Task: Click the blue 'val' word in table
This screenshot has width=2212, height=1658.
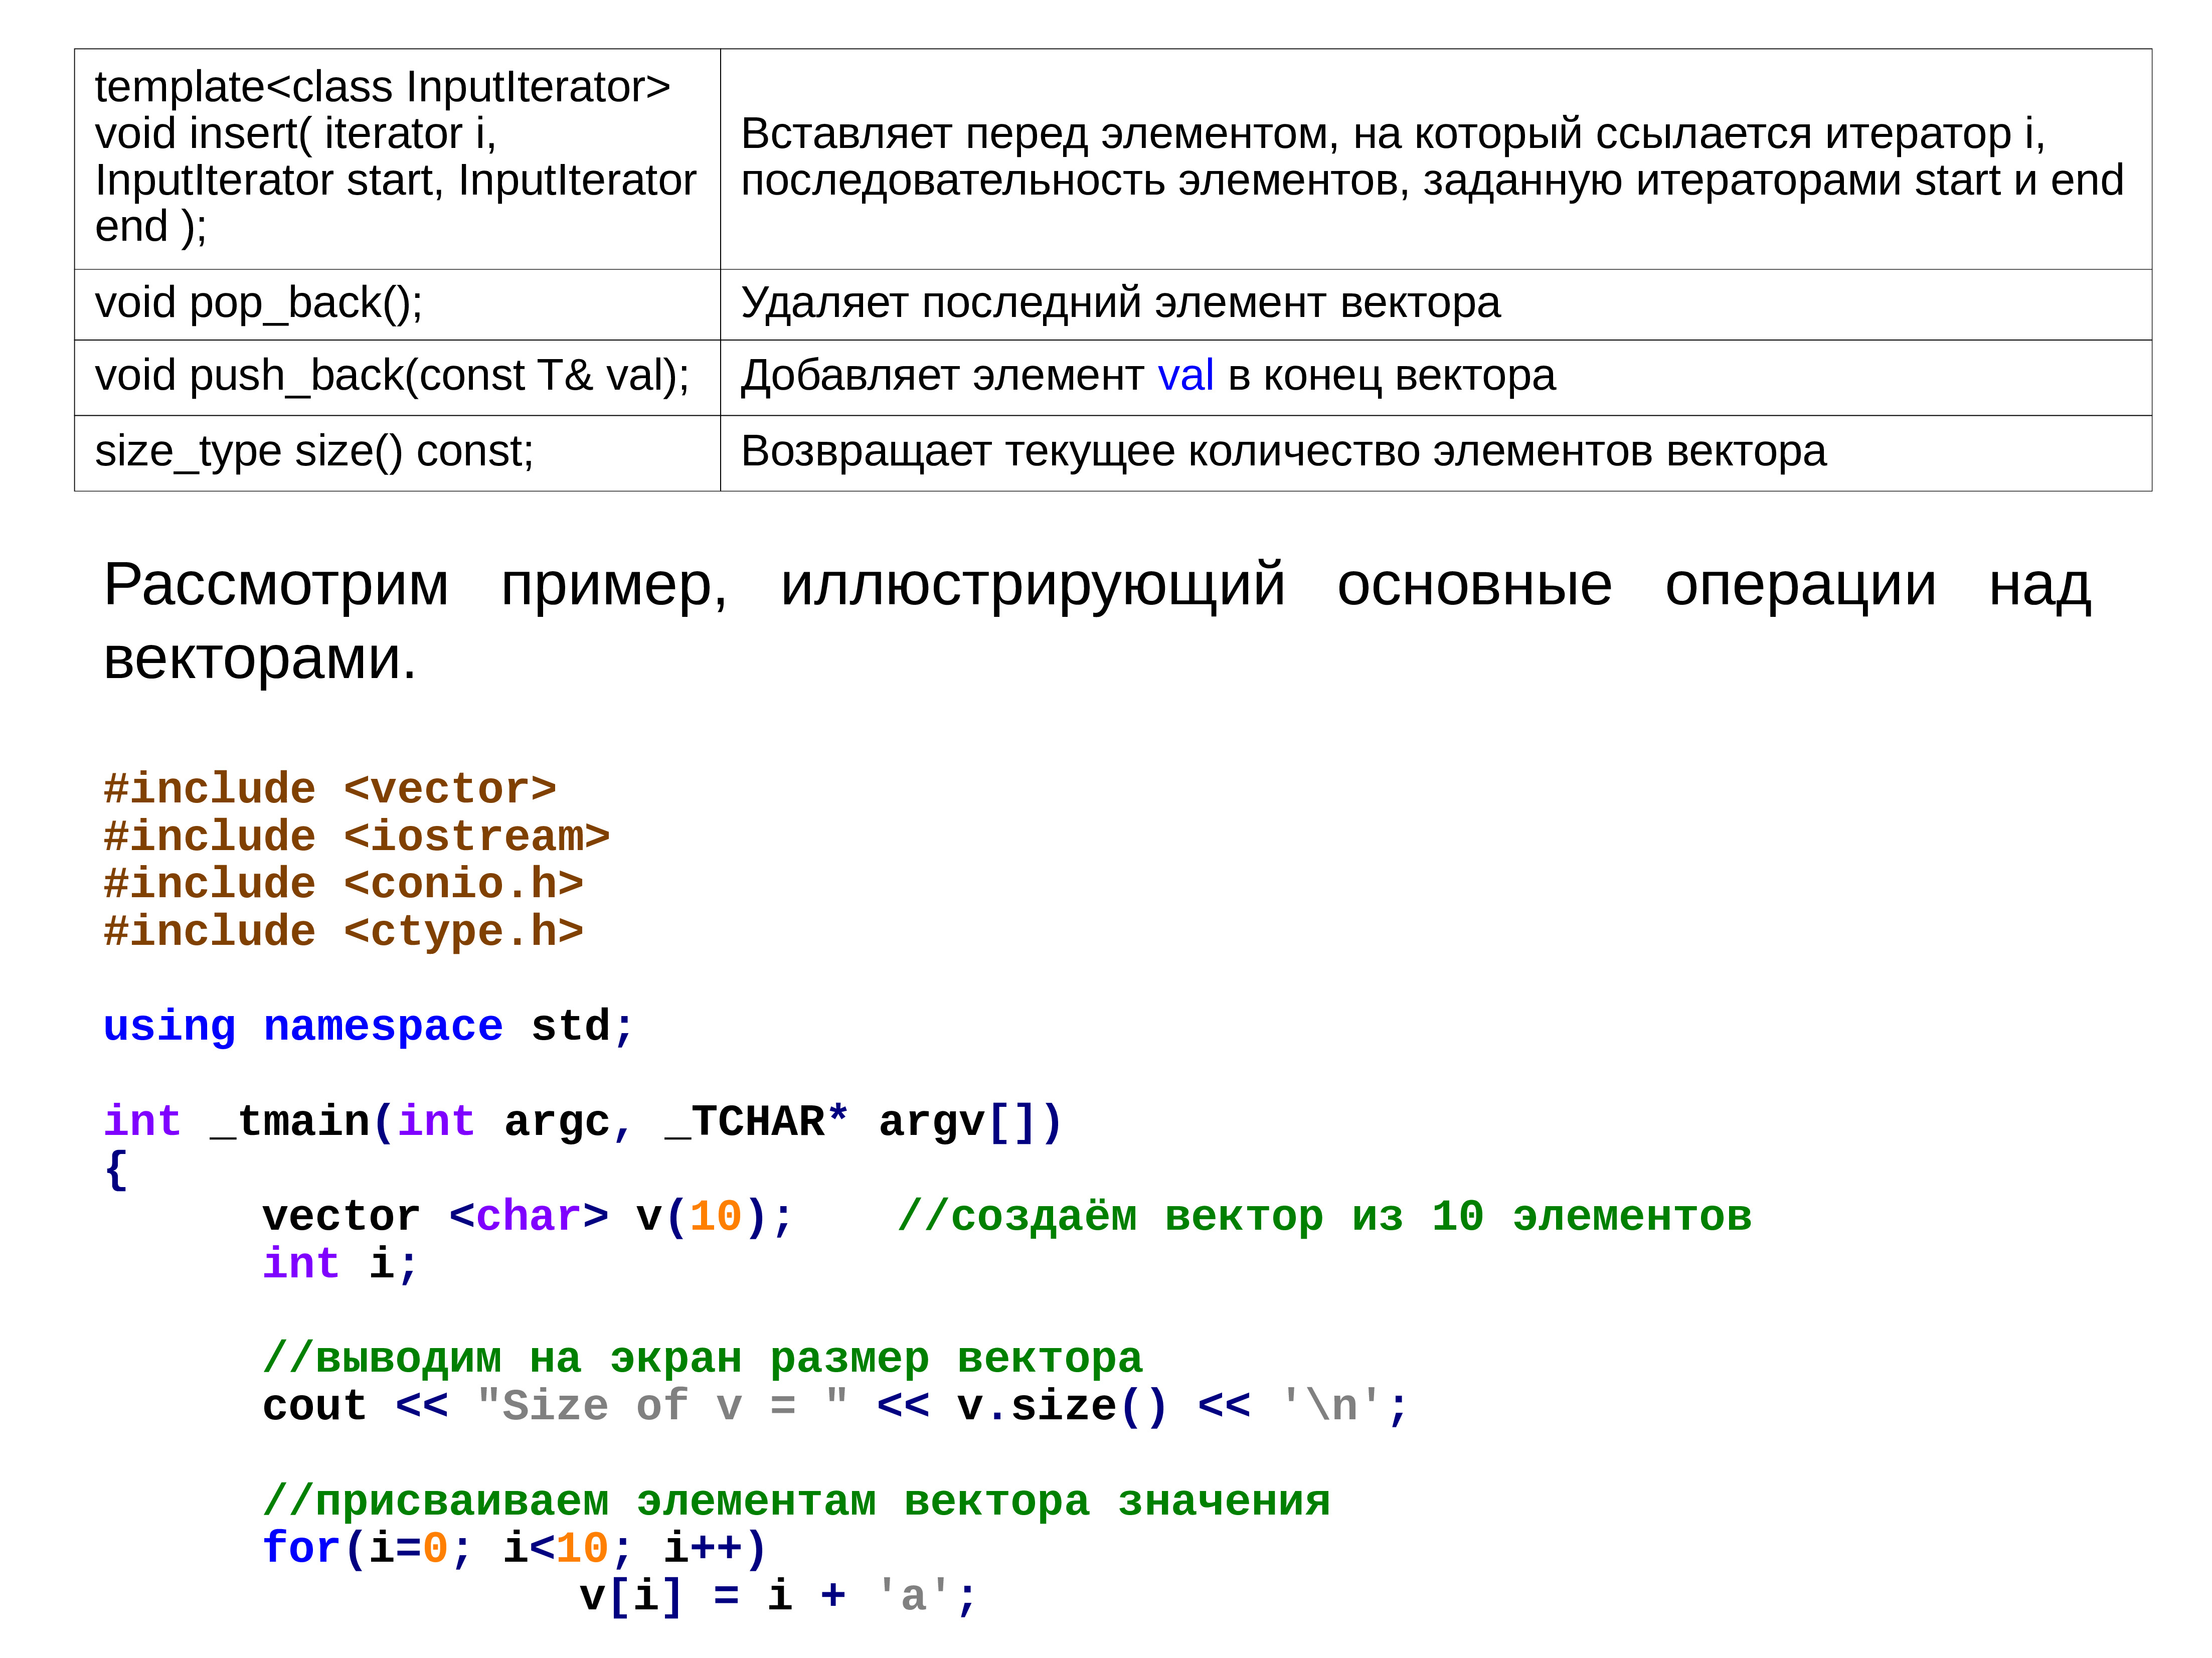Action: pos(1185,376)
